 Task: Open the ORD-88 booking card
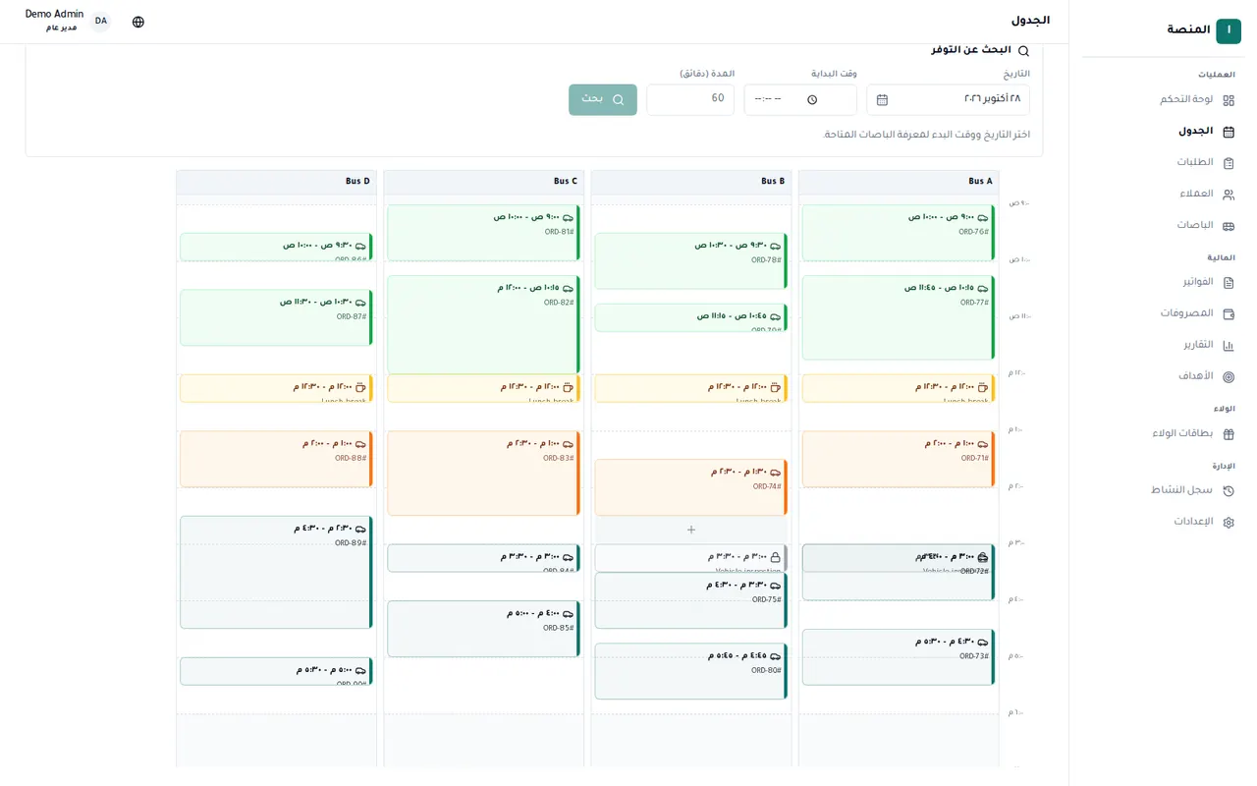277,459
